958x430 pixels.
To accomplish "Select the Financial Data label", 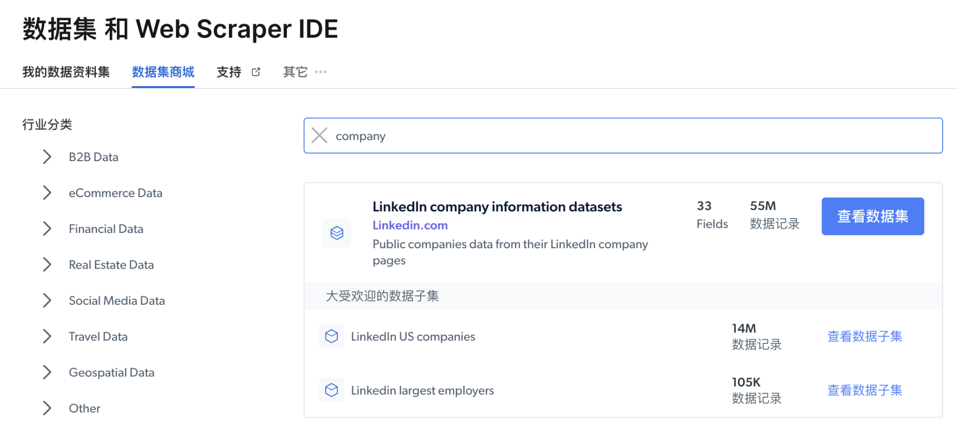I will click(106, 229).
